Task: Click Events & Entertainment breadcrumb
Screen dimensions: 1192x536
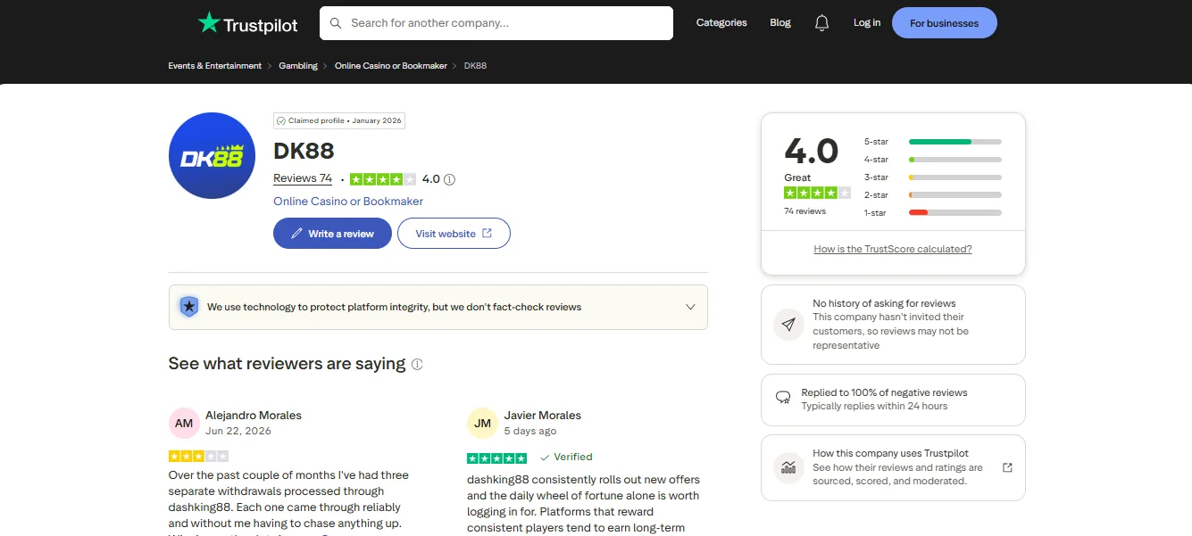Action: coord(215,66)
